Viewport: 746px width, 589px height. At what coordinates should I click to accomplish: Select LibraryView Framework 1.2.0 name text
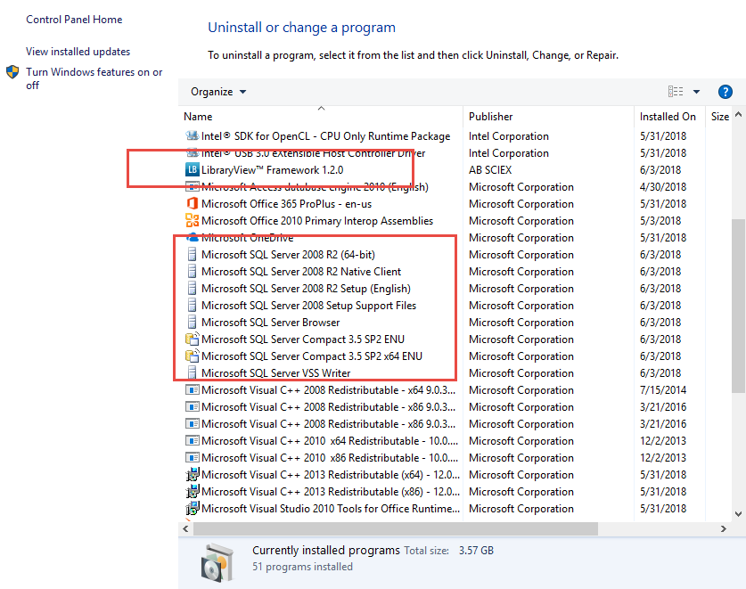[272, 170]
